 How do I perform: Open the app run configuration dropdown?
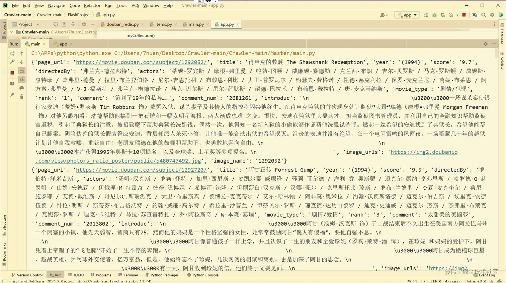click(x=407, y=15)
